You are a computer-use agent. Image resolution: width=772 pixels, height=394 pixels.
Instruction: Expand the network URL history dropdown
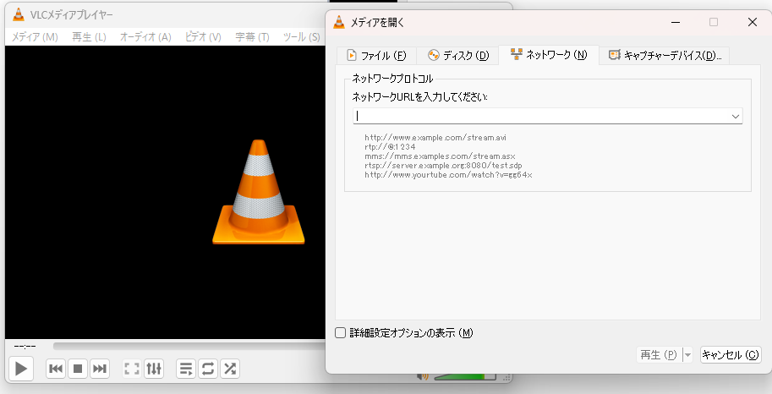point(736,116)
